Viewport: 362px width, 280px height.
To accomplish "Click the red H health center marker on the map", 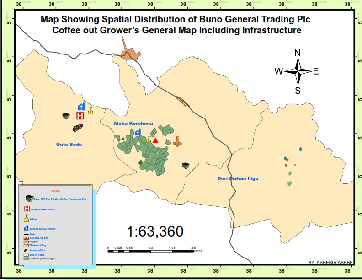I will pyautogui.click(x=80, y=115).
